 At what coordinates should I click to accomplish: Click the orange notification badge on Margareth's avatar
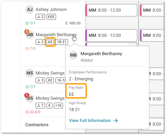[26, 32]
